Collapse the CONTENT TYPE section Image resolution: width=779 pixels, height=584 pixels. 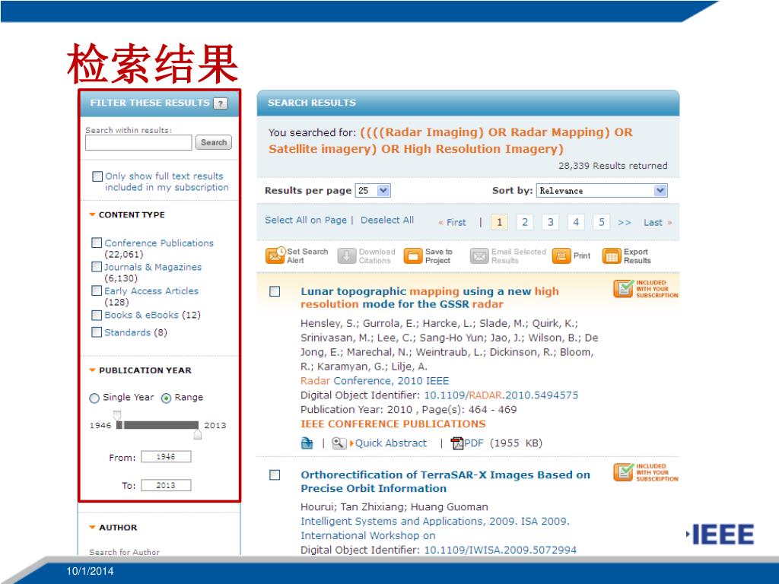(x=92, y=214)
